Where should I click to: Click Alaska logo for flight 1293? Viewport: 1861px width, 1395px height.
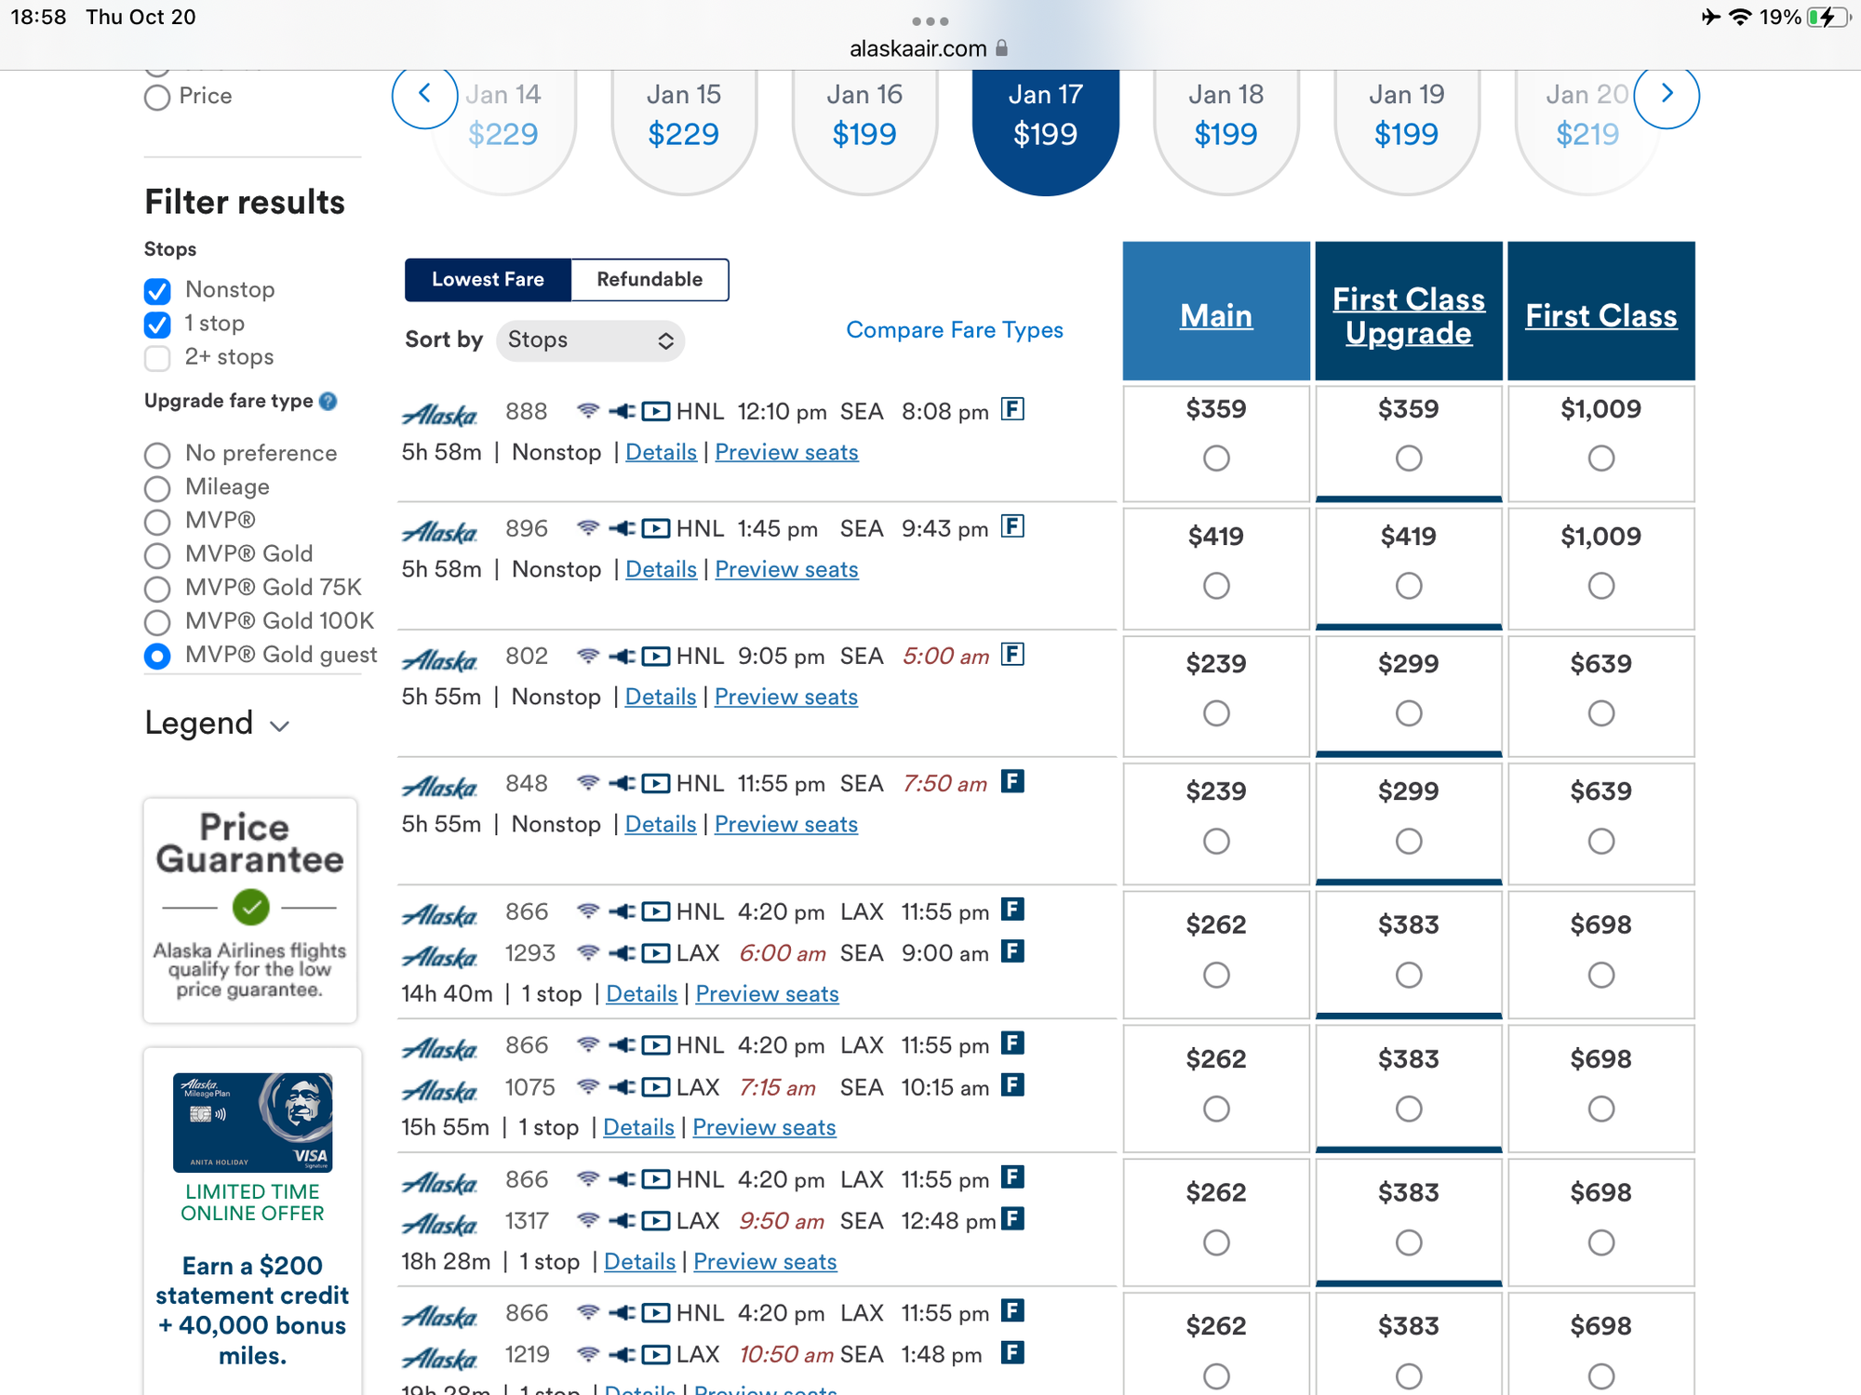440,956
